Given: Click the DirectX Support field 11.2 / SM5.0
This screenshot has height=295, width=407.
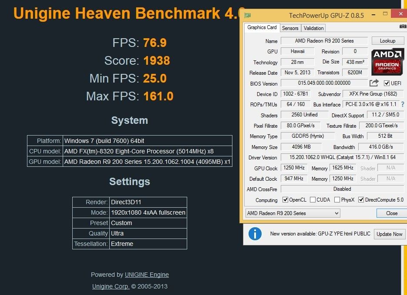Looking at the screenshot, I should pyautogui.click(x=385, y=115).
